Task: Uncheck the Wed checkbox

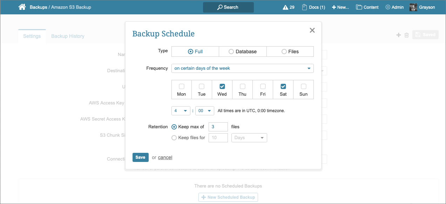Action: click(222, 86)
